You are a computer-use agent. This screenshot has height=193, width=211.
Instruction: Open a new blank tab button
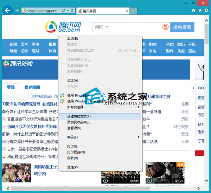pos(134,11)
